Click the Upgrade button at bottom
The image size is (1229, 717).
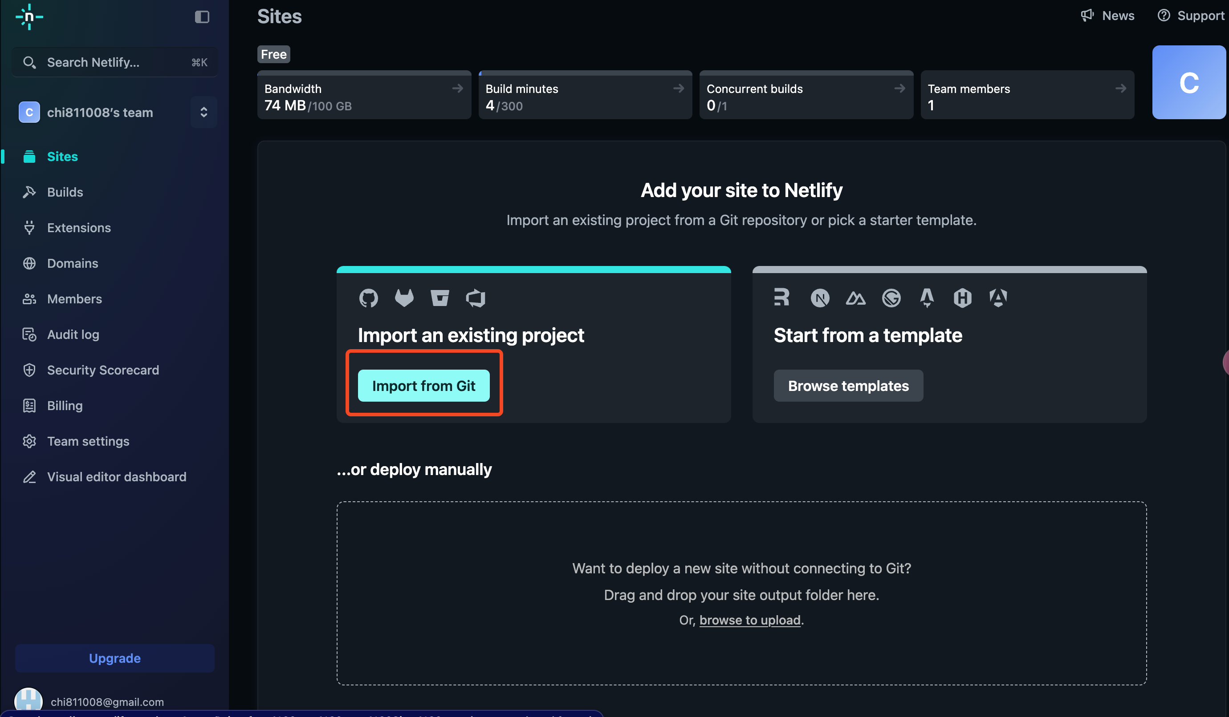(114, 658)
